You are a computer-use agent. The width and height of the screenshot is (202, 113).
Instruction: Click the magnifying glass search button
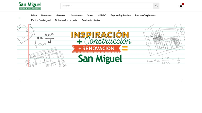156,6
